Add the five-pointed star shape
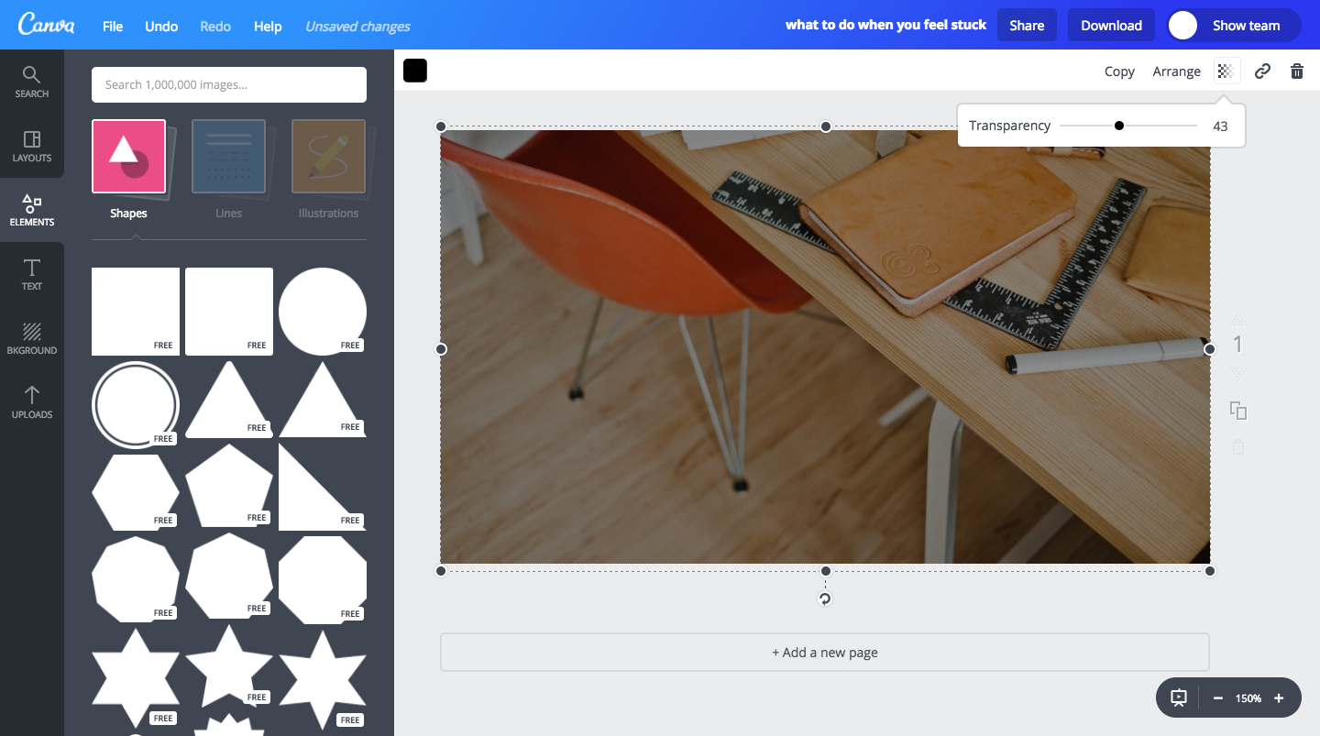1320x736 pixels. (x=229, y=666)
